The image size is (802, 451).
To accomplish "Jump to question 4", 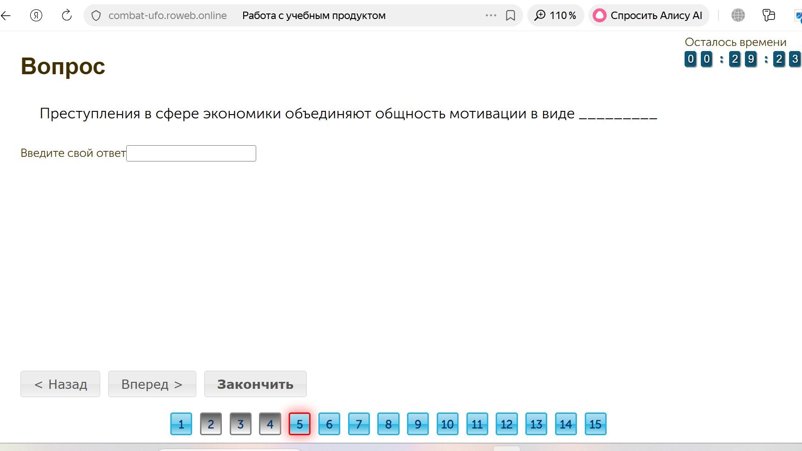I will click(270, 424).
